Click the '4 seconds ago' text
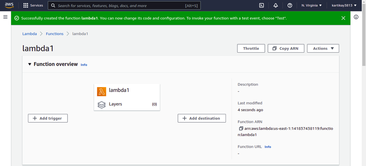This screenshot has width=366, height=166. click(x=250, y=110)
